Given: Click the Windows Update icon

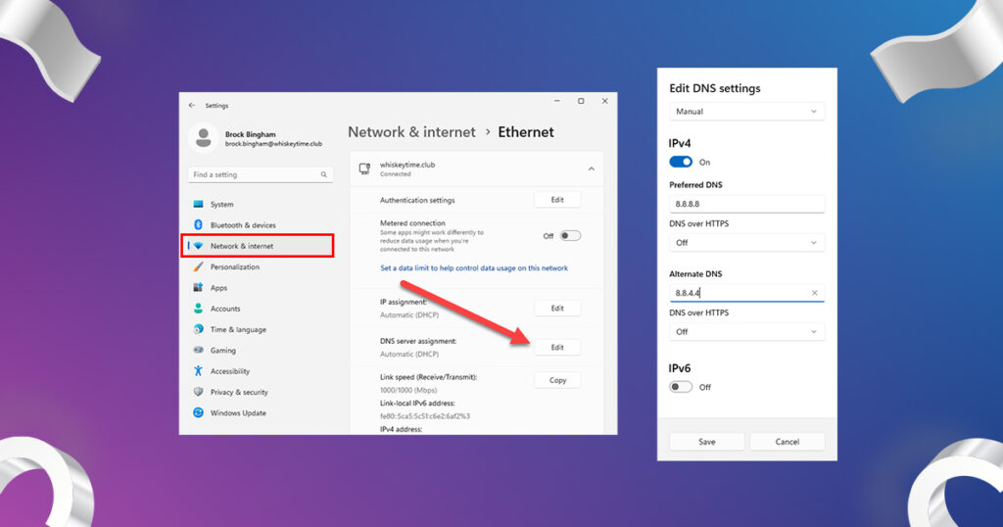Looking at the screenshot, I should point(198,413).
